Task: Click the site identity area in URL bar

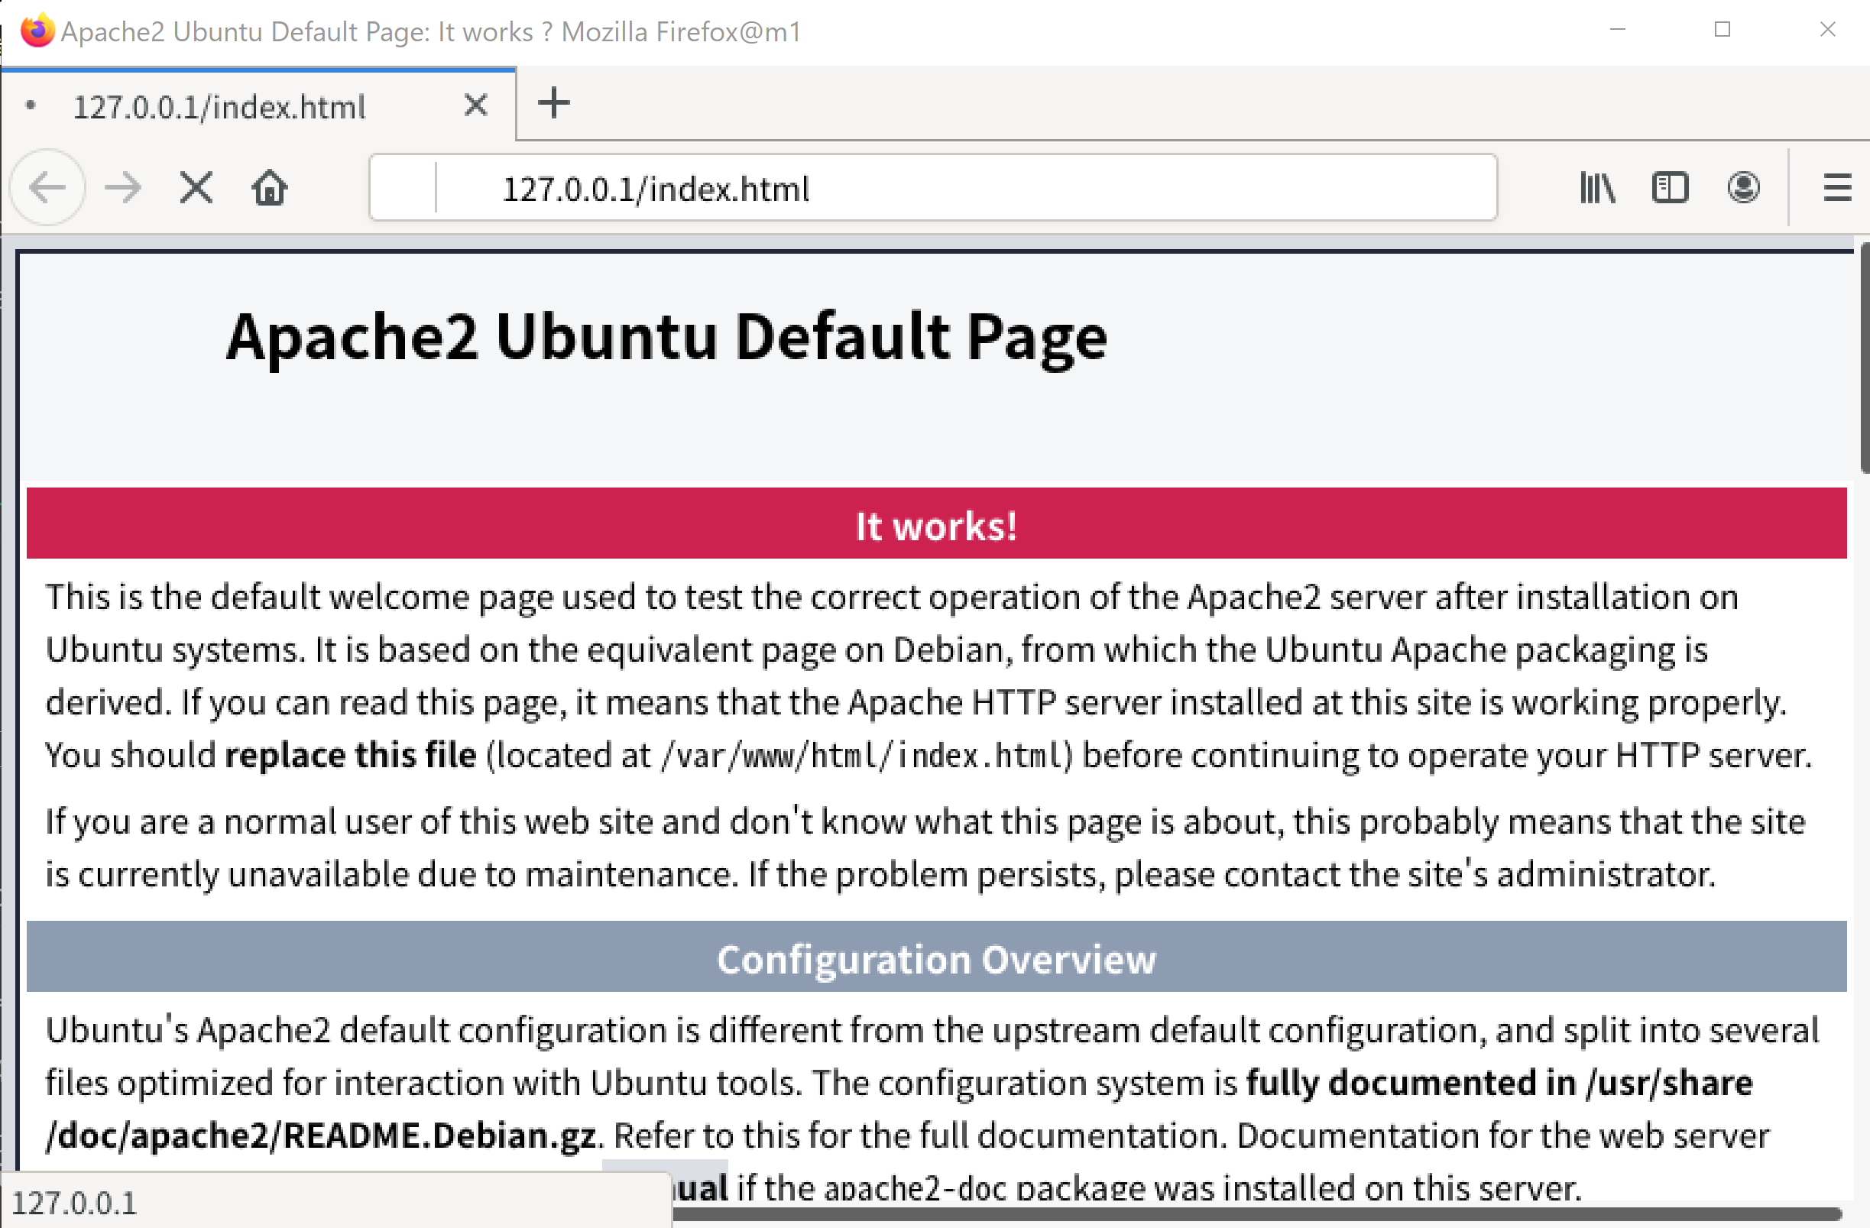Action: point(402,188)
